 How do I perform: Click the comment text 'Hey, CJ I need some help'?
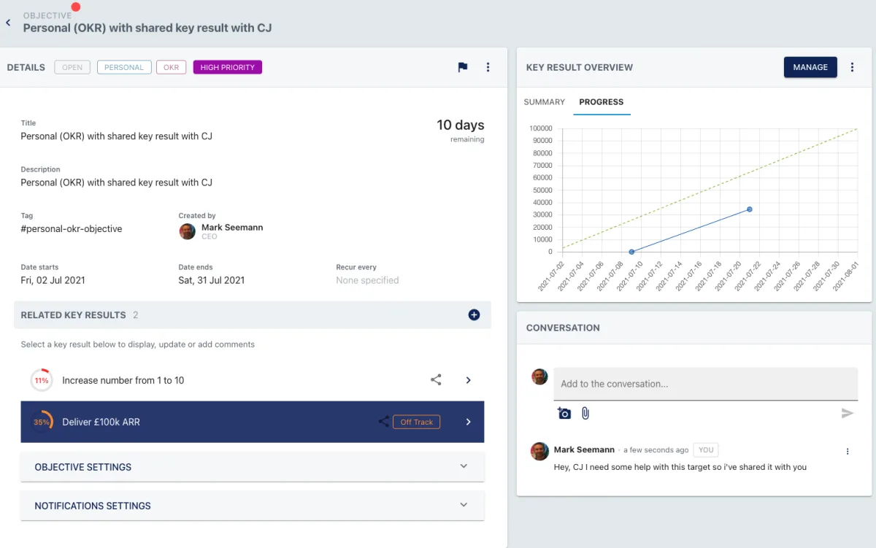[x=680, y=467]
